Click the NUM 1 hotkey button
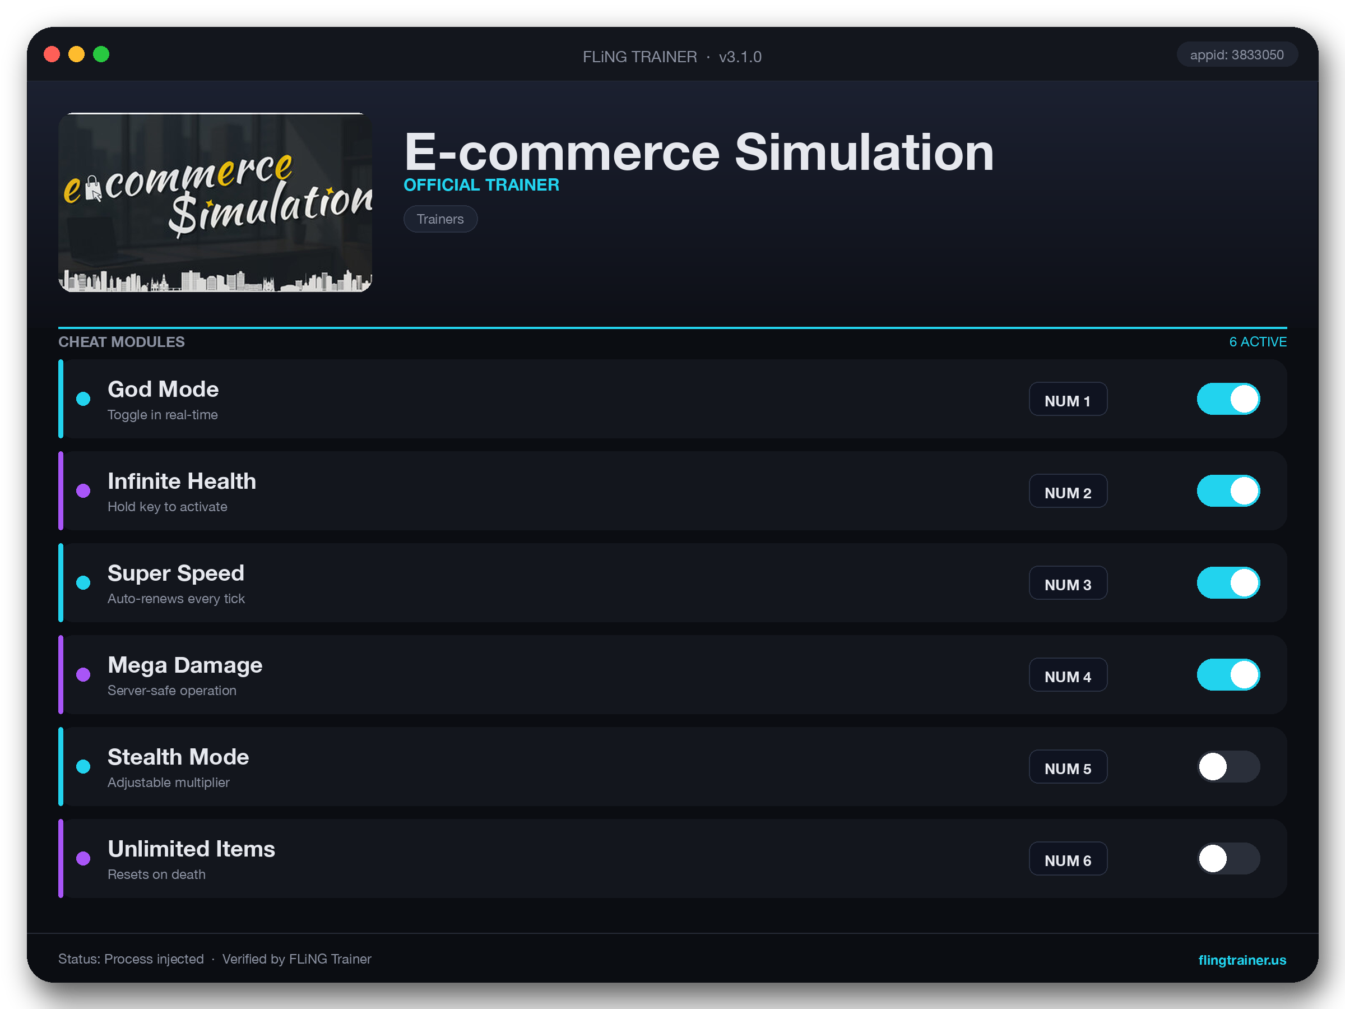Image resolution: width=1345 pixels, height=1009 pixels. pos(1068,399)
